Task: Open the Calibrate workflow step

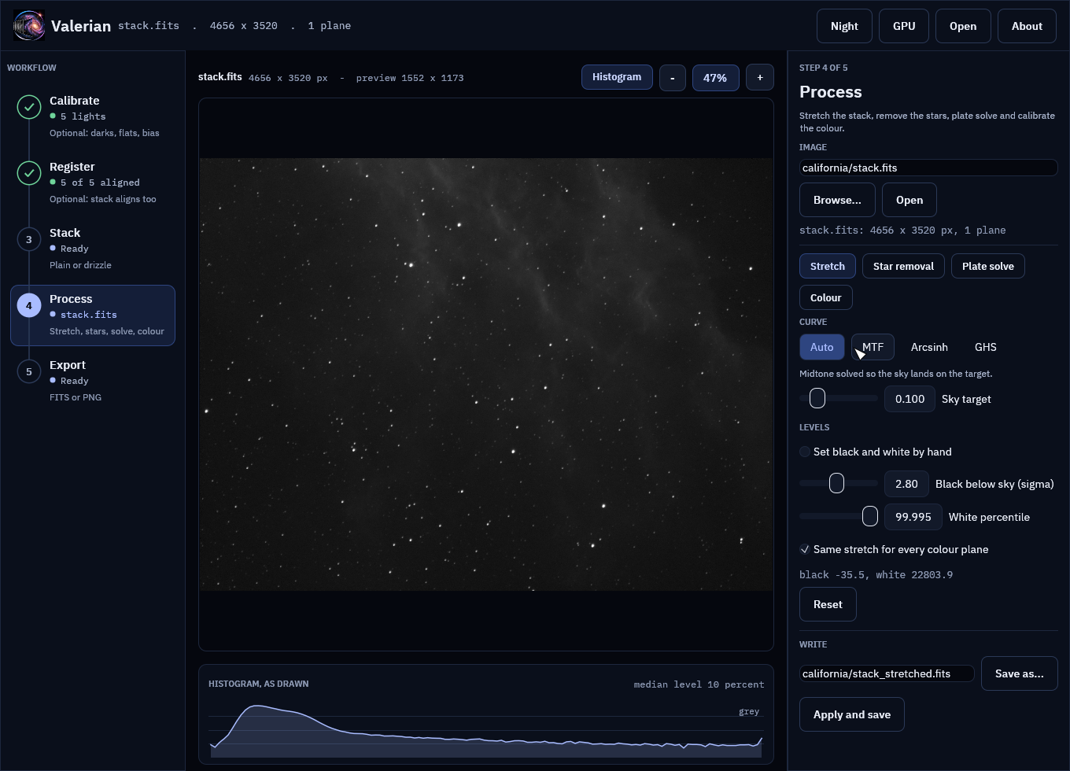Action: click(93, 116)
